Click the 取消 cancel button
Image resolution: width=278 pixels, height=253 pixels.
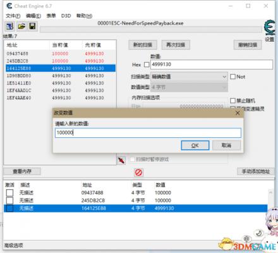coord(226,145)
